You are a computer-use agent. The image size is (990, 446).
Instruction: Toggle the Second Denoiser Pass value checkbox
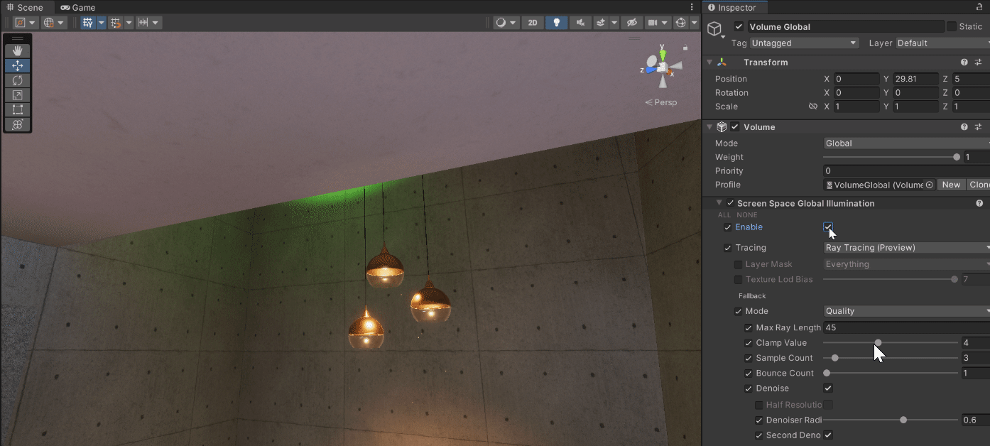(828, 435)
